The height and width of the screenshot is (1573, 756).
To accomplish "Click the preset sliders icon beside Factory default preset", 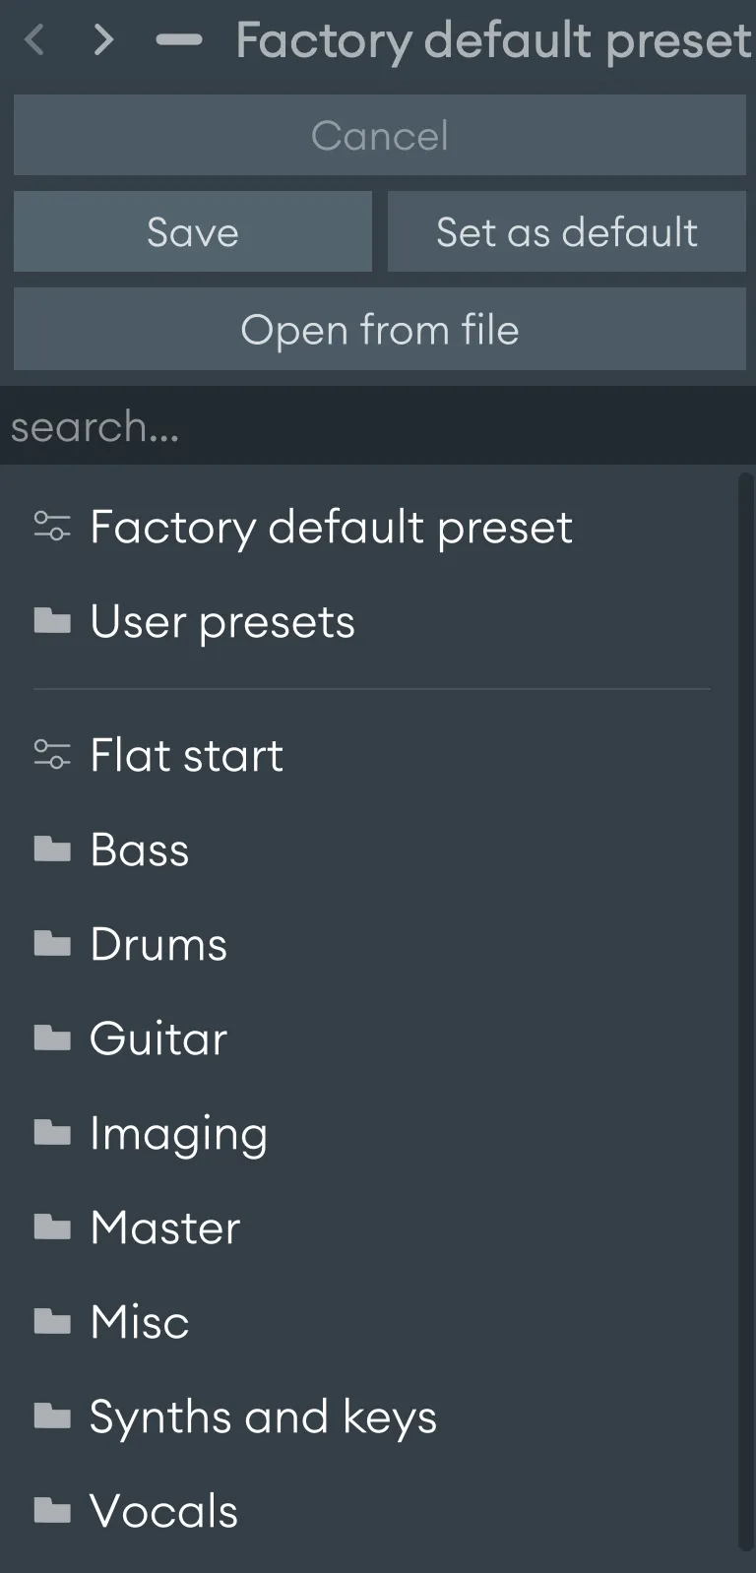I will coord(53,527).
